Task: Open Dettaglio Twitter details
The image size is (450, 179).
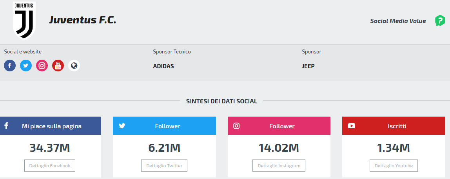Action: [x=164, y=166]
